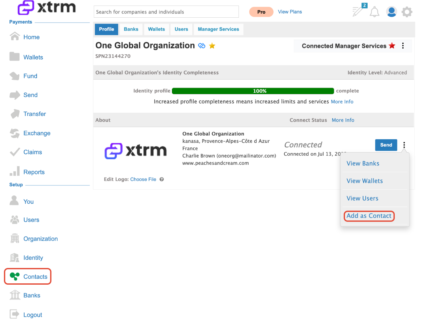The image size is (421, 323).
Task: Open Banks in the Setup section
Action: point(32,295)
